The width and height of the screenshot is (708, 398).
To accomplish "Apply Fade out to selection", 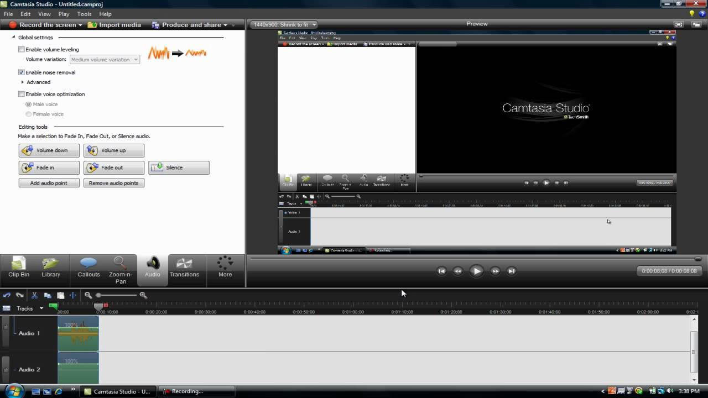I will [114, 167].
